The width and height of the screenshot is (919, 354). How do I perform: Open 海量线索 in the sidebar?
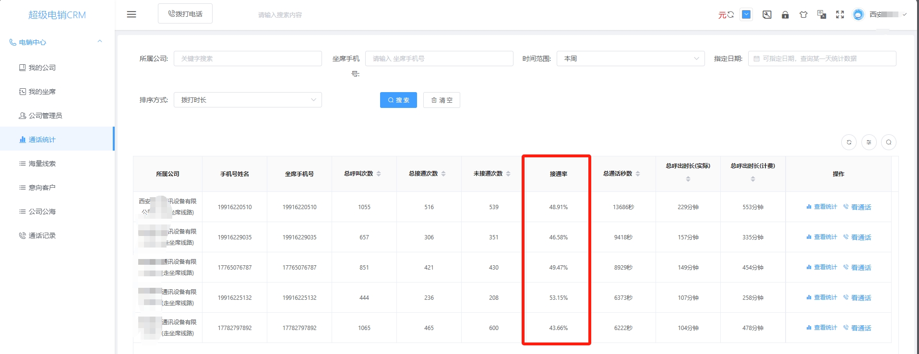42,164
